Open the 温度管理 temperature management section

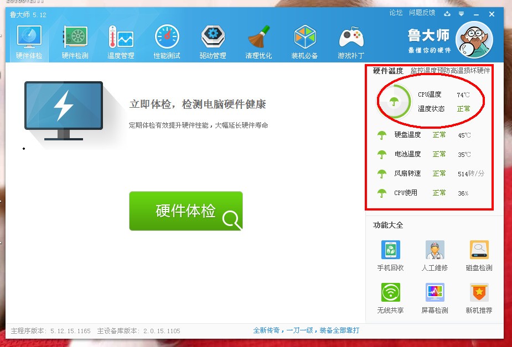pyautogui.click(x=121, y=43)
